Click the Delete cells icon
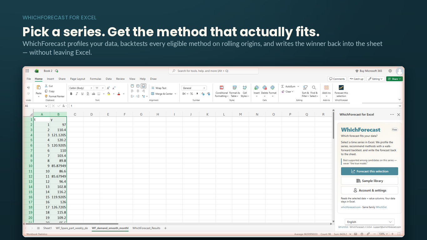The width and height of the screenshot is (427, 240). 264,88
